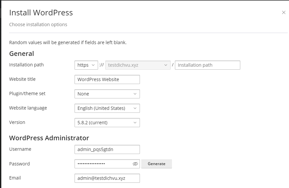The height and width of the screenshot is (188, 289).
Task: Click the Installation path text field
Action: pyautogui.click(x=208, y=65)
